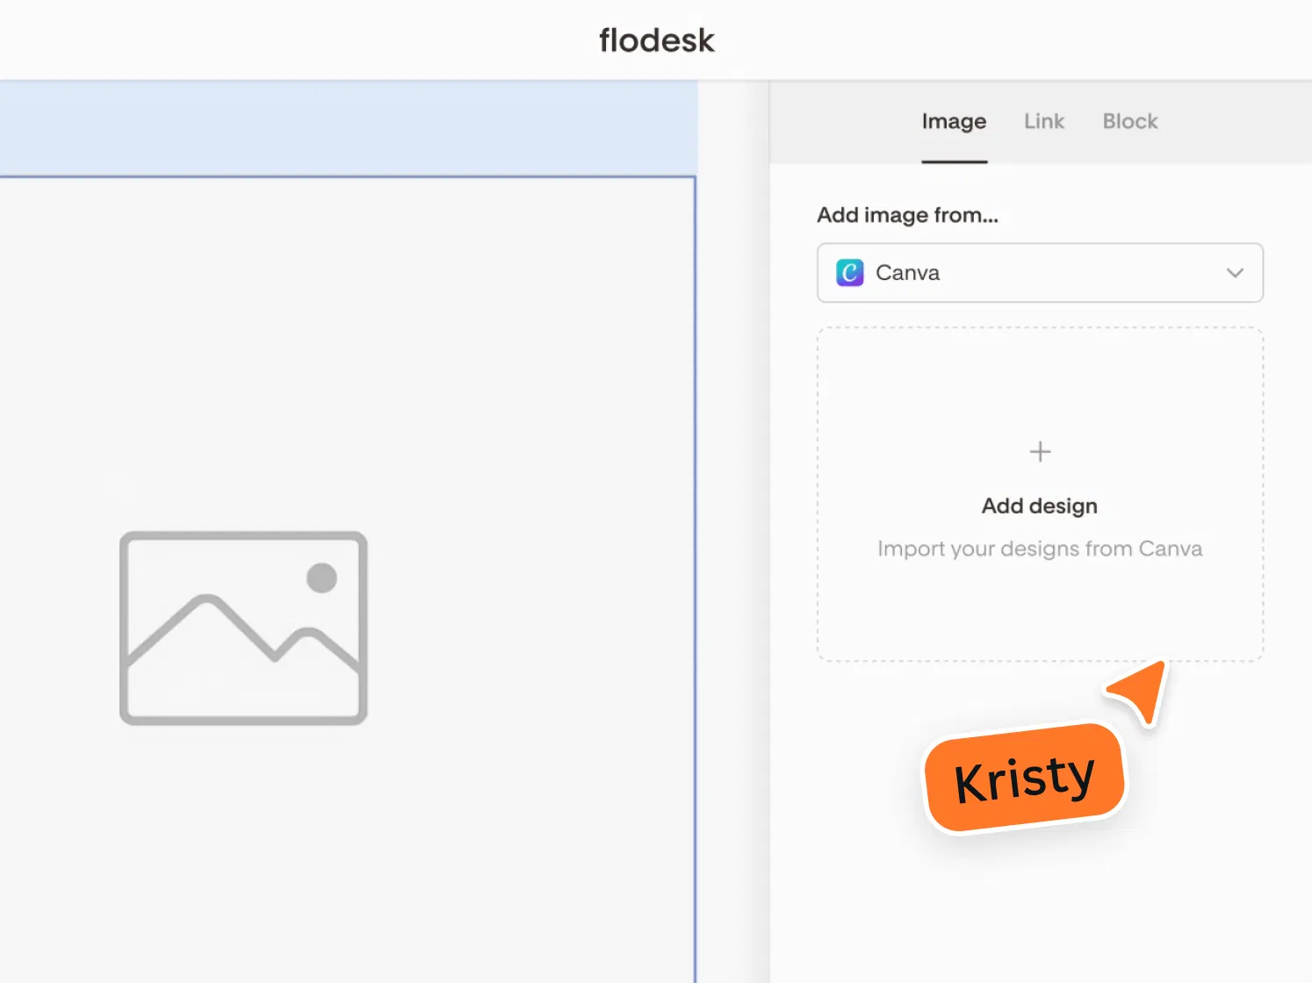1312x983 pixels.
Task: Click the Canva logo icon
Action: click(849, 273)
